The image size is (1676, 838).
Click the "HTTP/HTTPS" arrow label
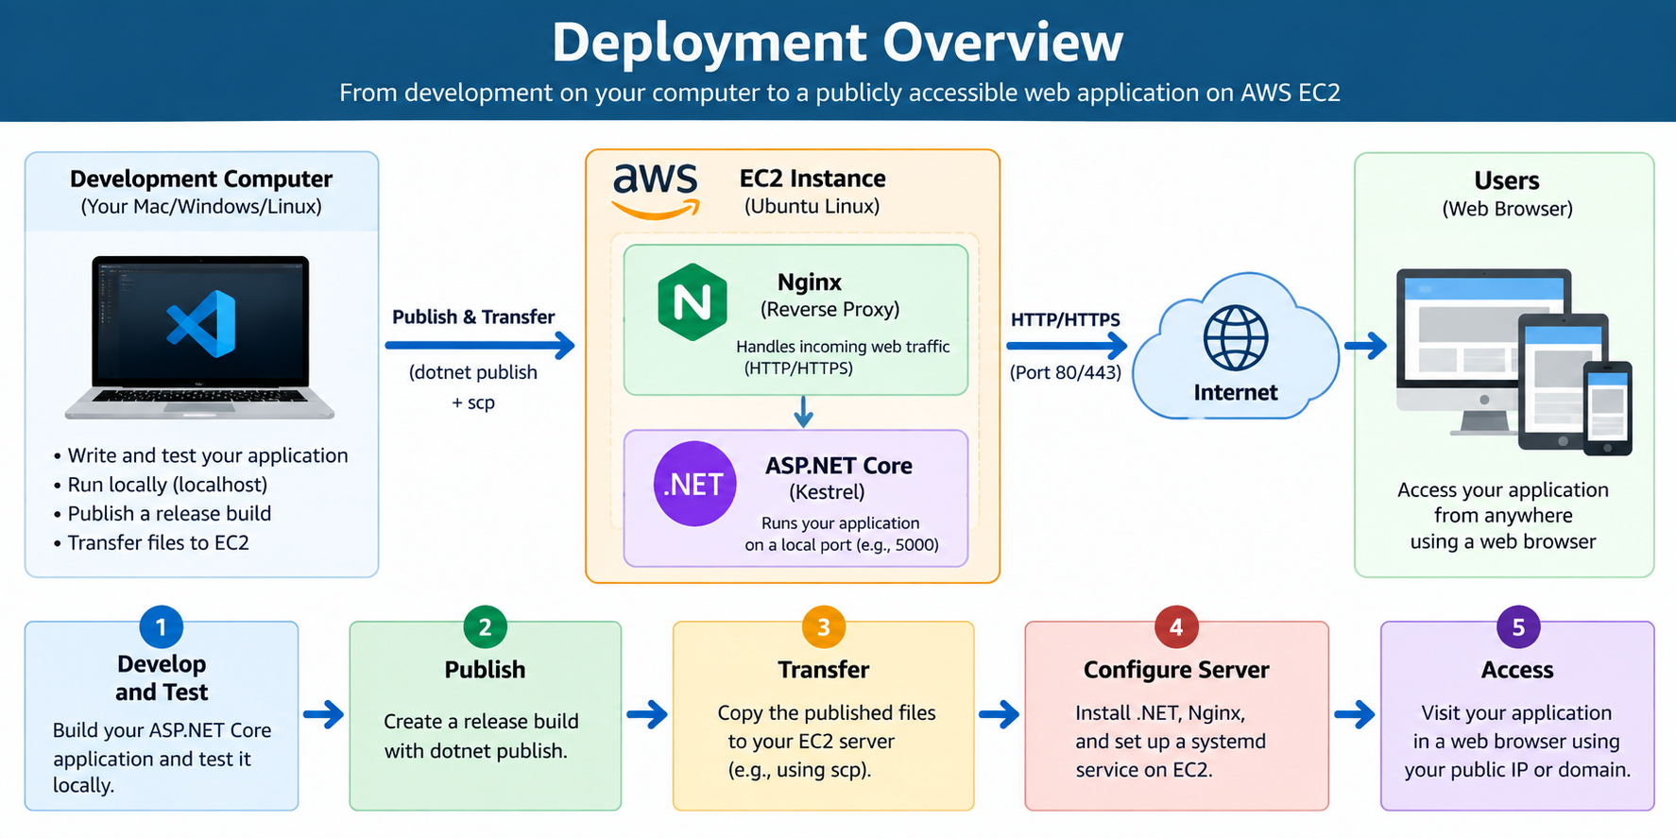[x=1066, y=320]
